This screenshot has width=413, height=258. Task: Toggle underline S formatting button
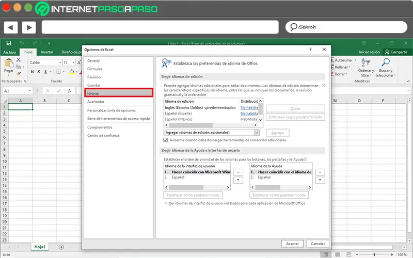click(x=45, y=72)
